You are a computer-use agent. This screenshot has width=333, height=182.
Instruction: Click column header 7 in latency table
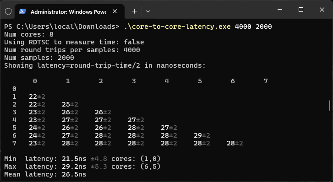(266, 81)
